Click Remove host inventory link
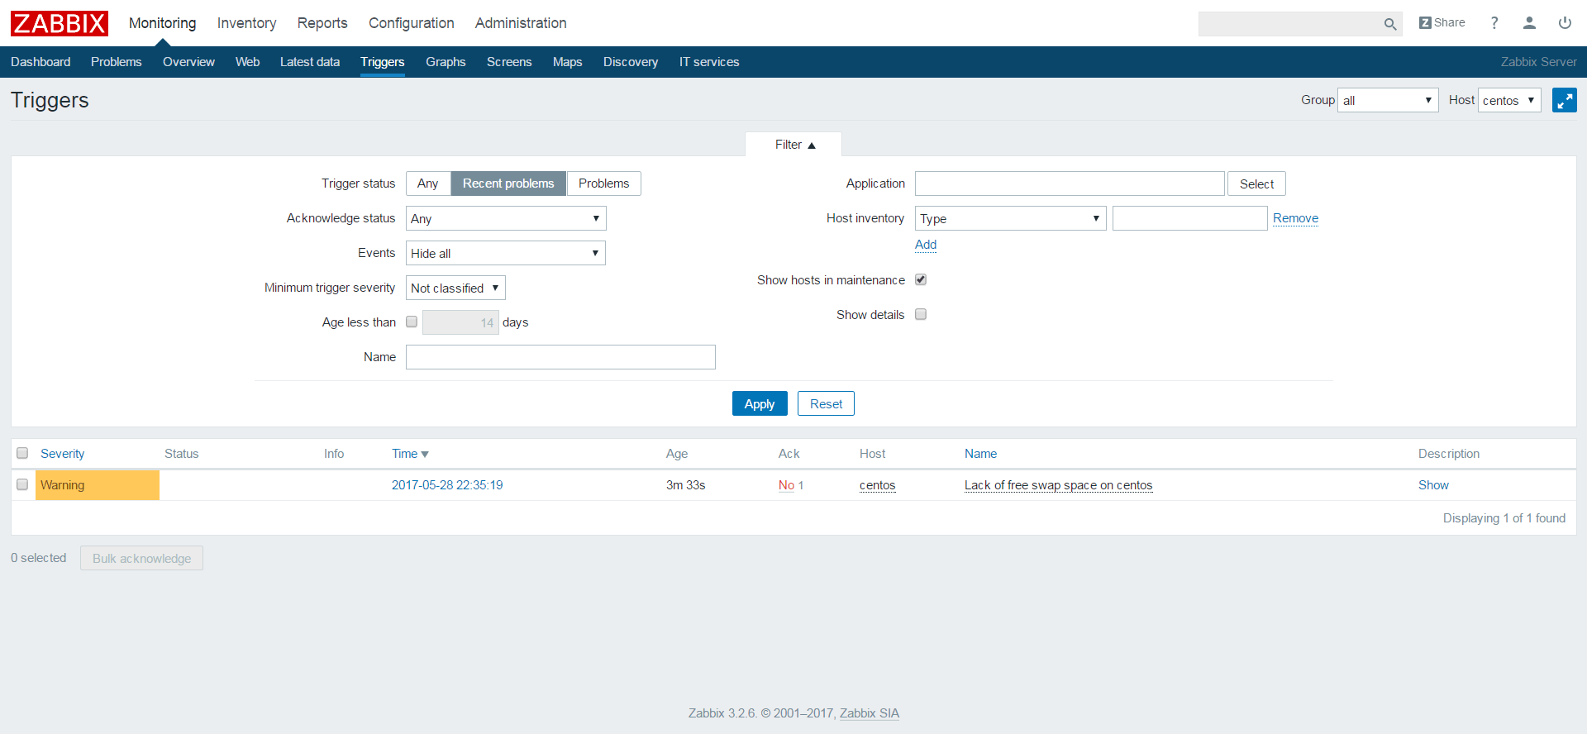1587x734 pixels. 1295,218
